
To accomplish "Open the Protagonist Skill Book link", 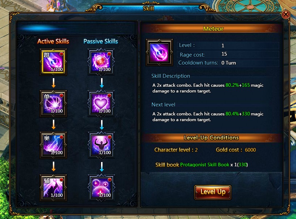I will click(x=205, y=165).
